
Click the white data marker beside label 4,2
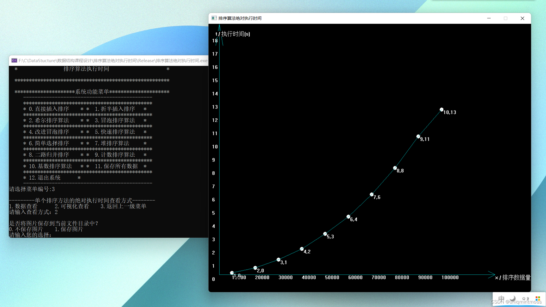click(x=302, y=249)
